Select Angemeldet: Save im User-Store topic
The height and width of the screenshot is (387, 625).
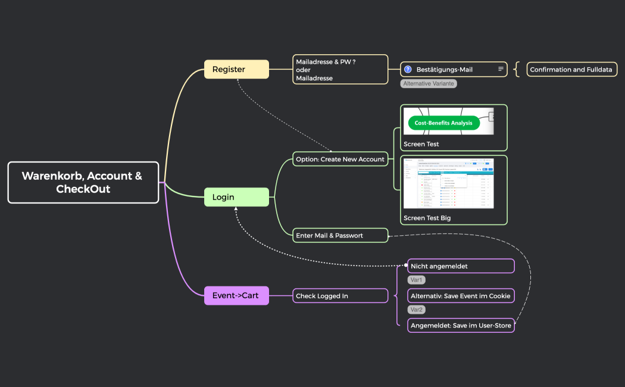(x=460, y=326)
